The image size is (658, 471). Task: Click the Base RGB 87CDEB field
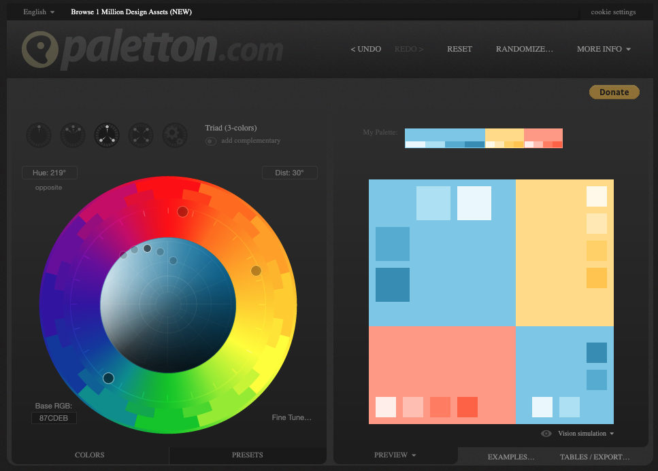pos(54,418)
